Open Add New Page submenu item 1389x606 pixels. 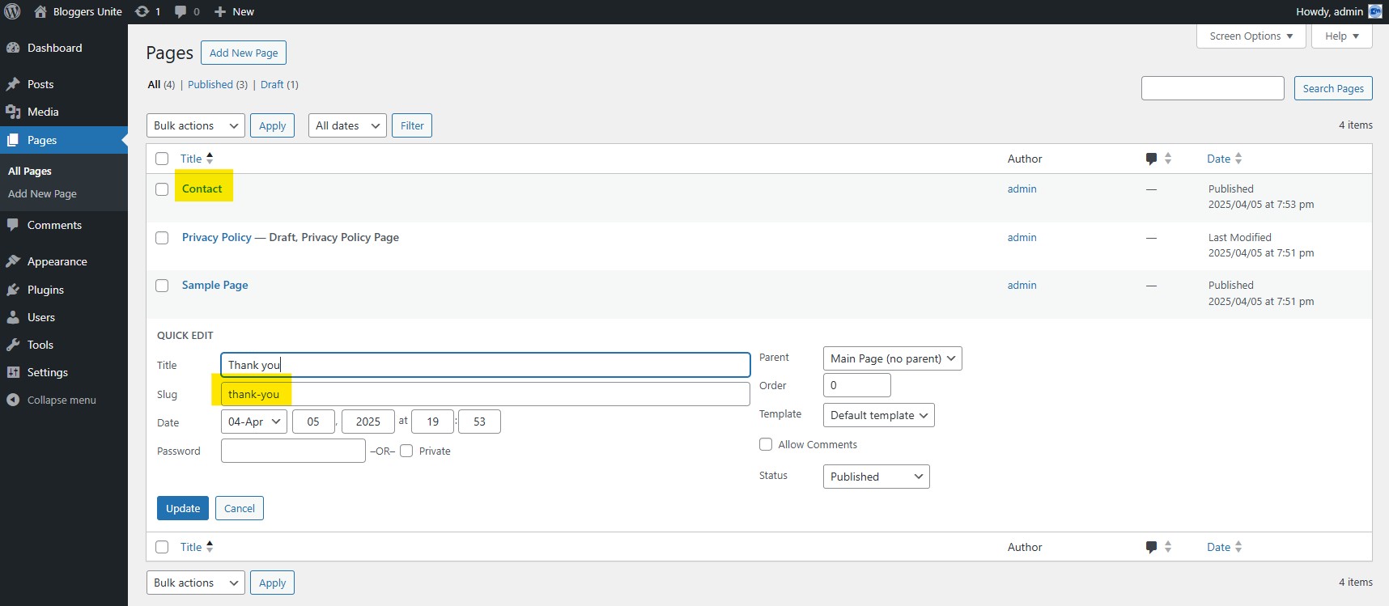click(x=42, y=193)
